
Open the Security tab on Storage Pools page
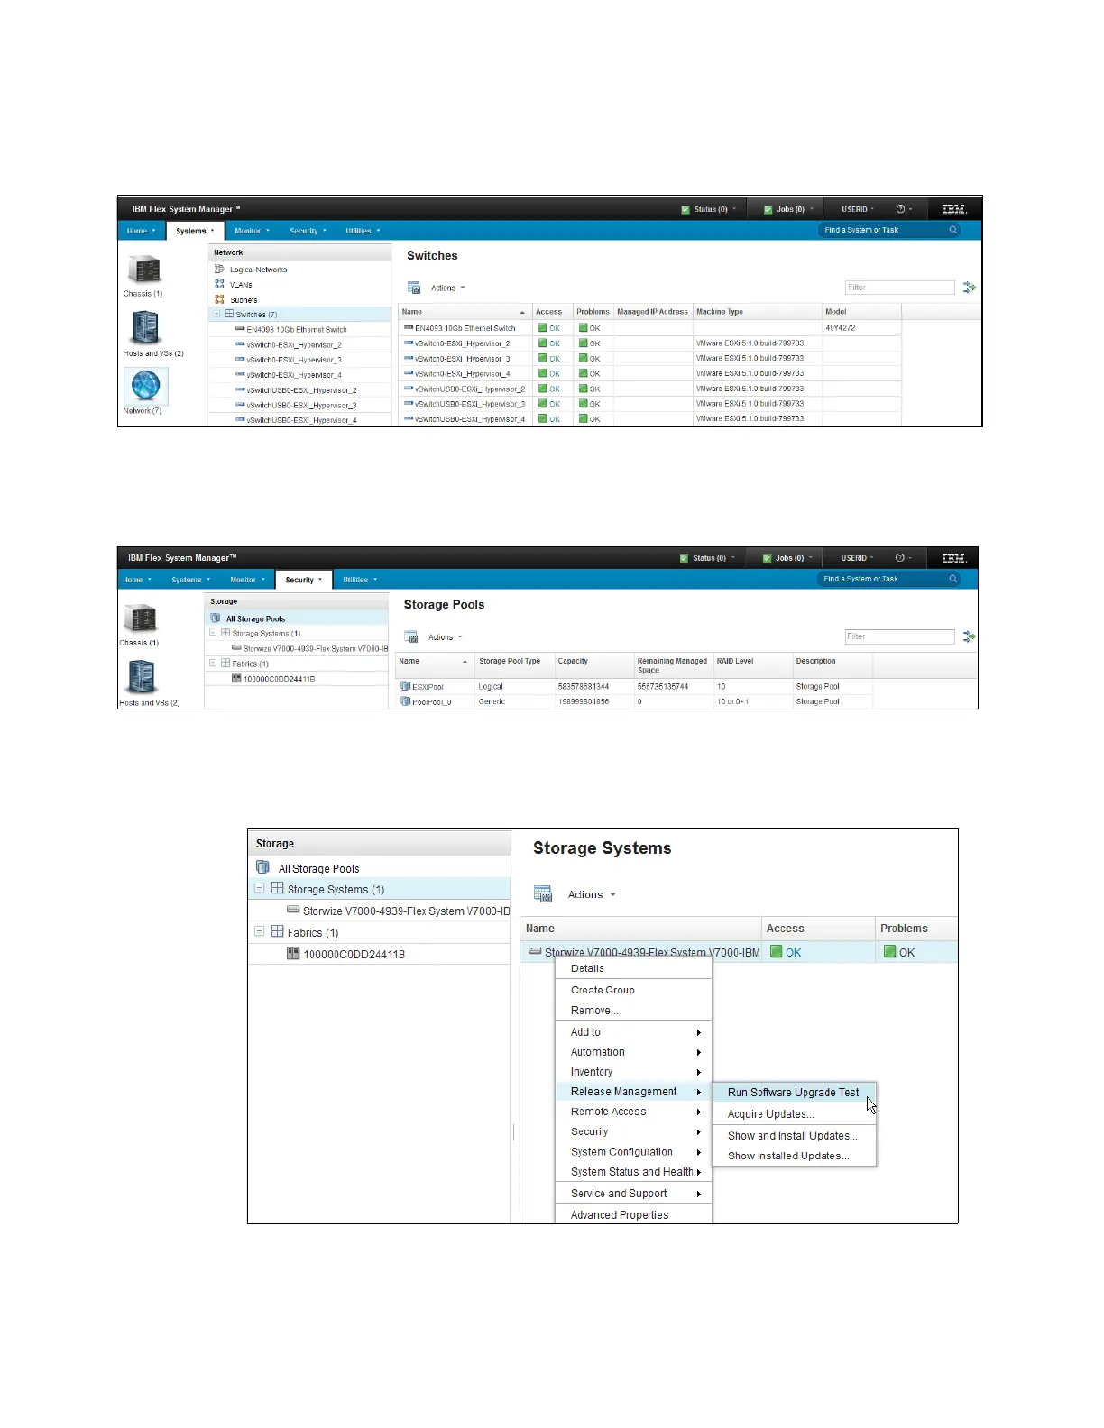point(303,580)
